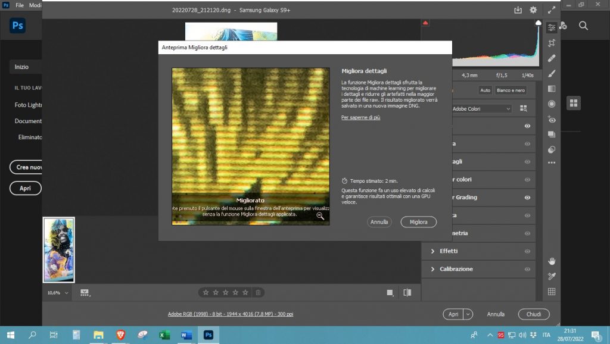Toggle visibility of Color Grading panel
The image size is (610, 344).
[x=527, y=198]
